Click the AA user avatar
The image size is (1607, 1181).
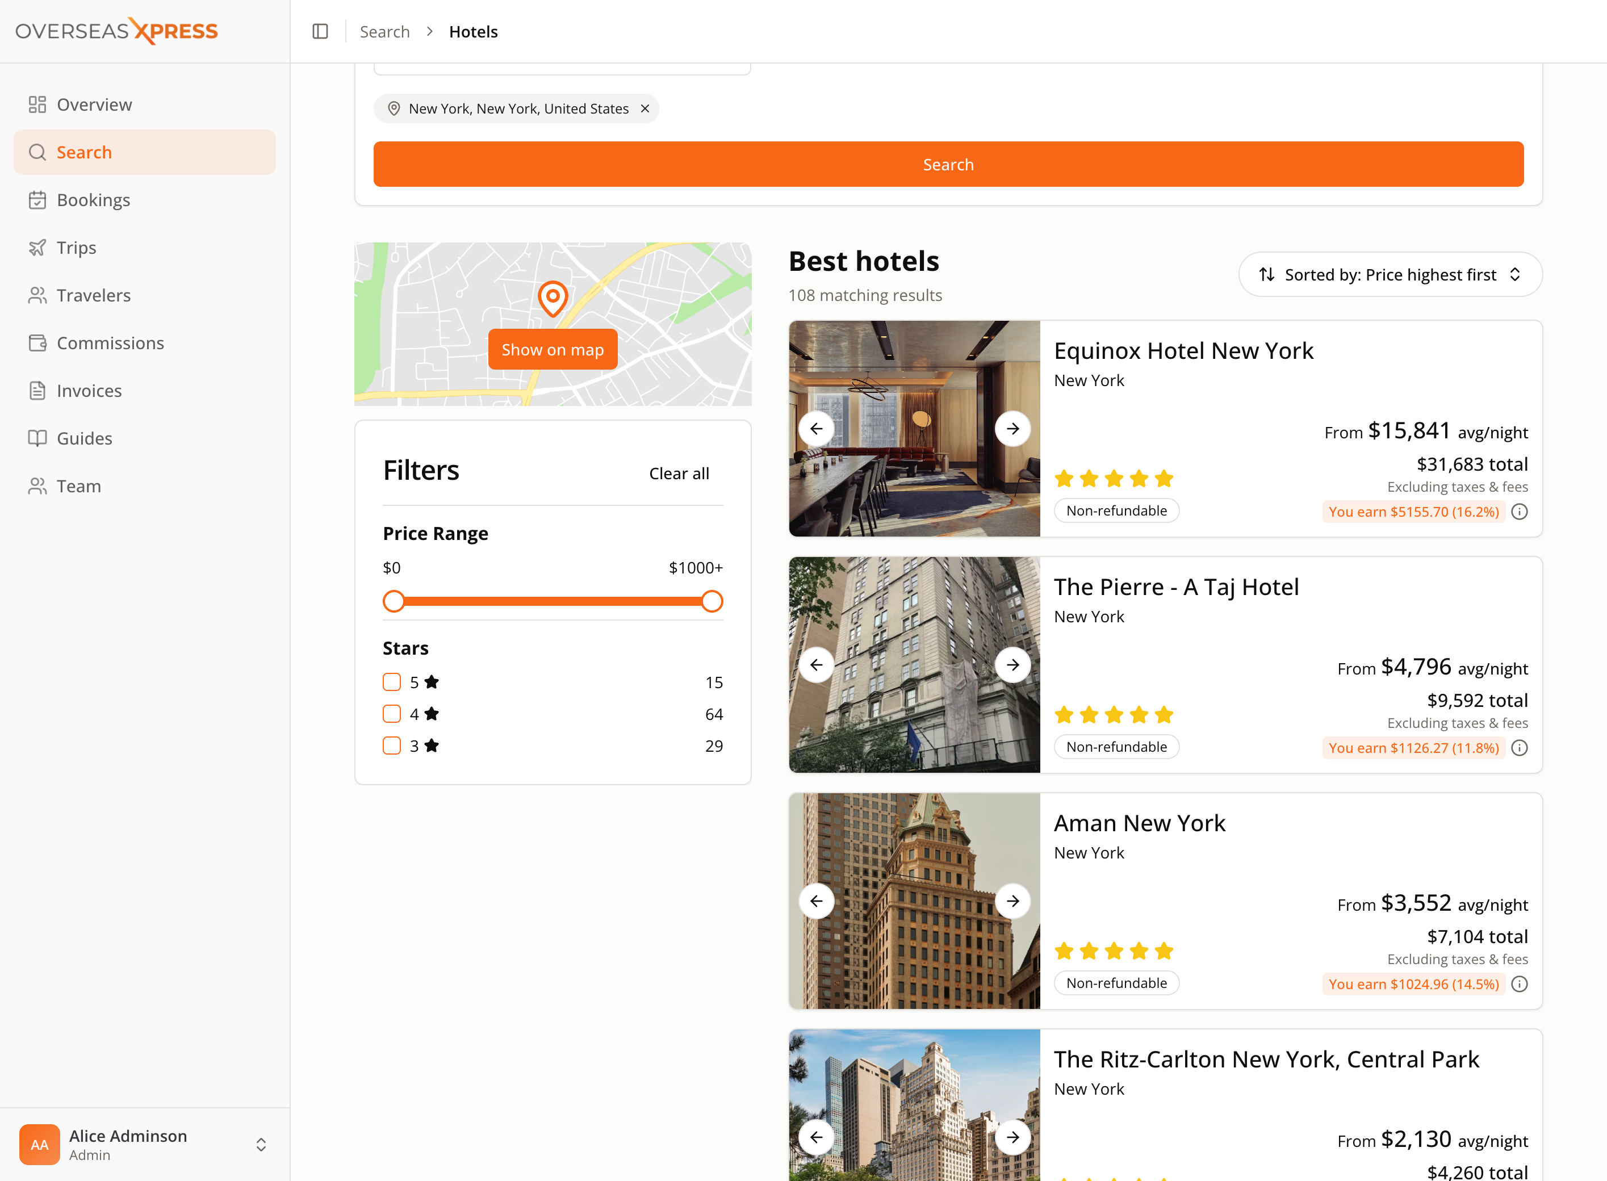(x=39, y=1145)
